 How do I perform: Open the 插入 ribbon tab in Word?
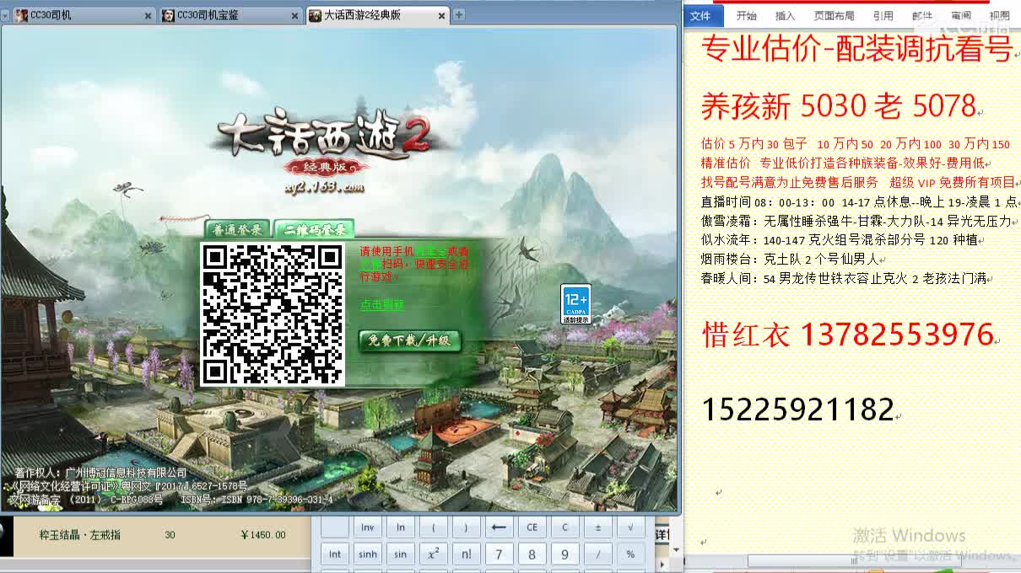click(786, 15)
